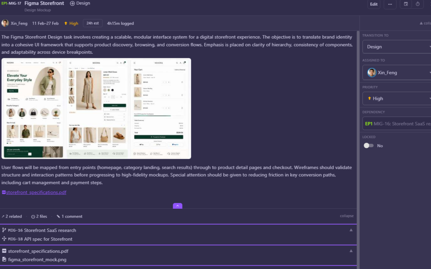Click the image file icon beside figma_storefront_mock.png
Screen dimensions: 431x269
coord(4,259)
